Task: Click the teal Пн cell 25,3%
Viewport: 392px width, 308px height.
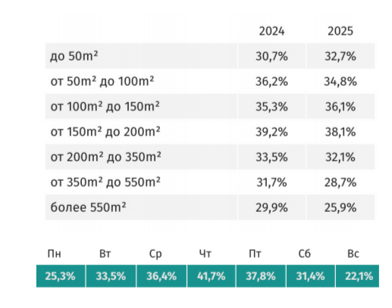Action: pos(61,276)
